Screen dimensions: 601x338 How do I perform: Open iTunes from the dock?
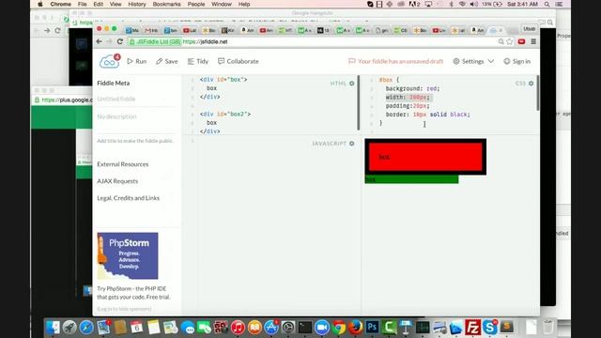[238, 328]
